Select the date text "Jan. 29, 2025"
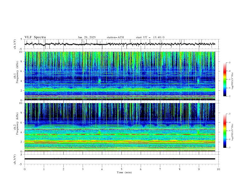Image resolution: width=246 pixels, height=190 pixels. click(x=87, y=37)
